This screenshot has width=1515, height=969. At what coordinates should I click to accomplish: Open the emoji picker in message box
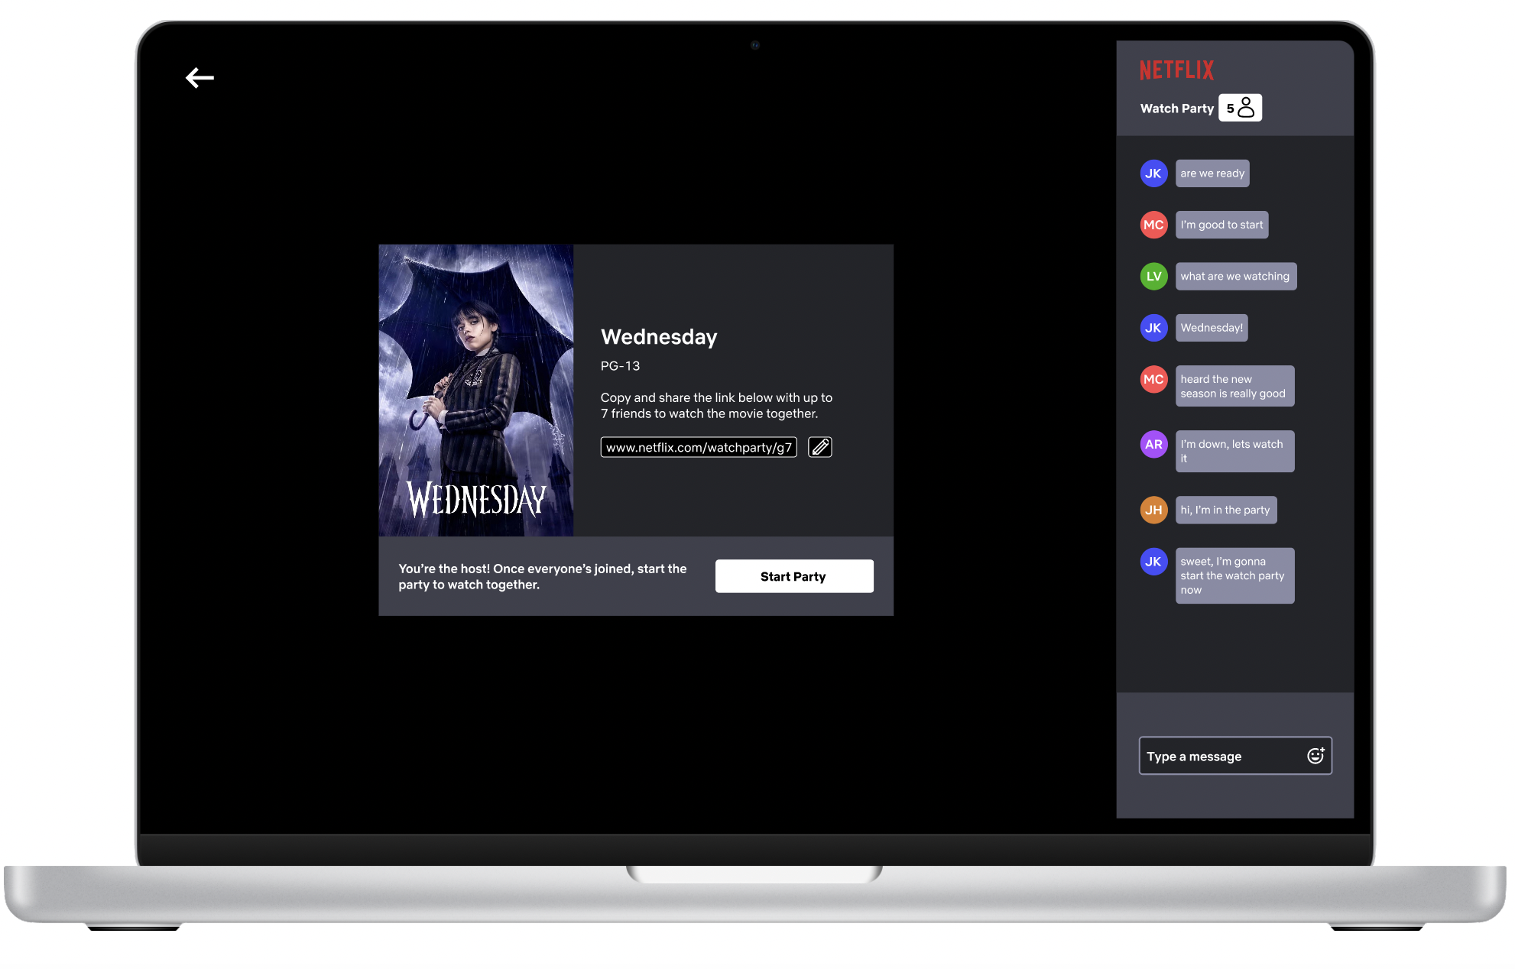pos(1315,756)
